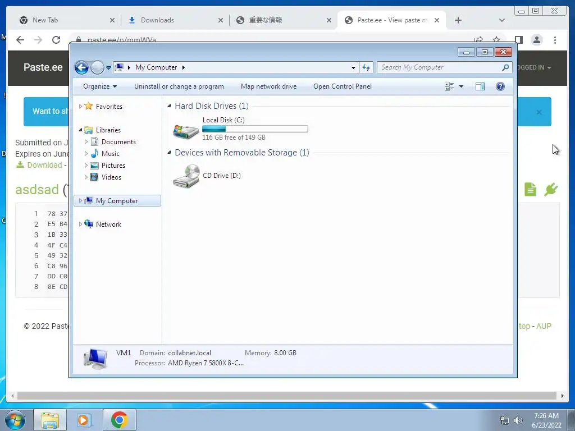Expand the Documents library node
This screenshot has height=431, width=575.
[86, 141]
